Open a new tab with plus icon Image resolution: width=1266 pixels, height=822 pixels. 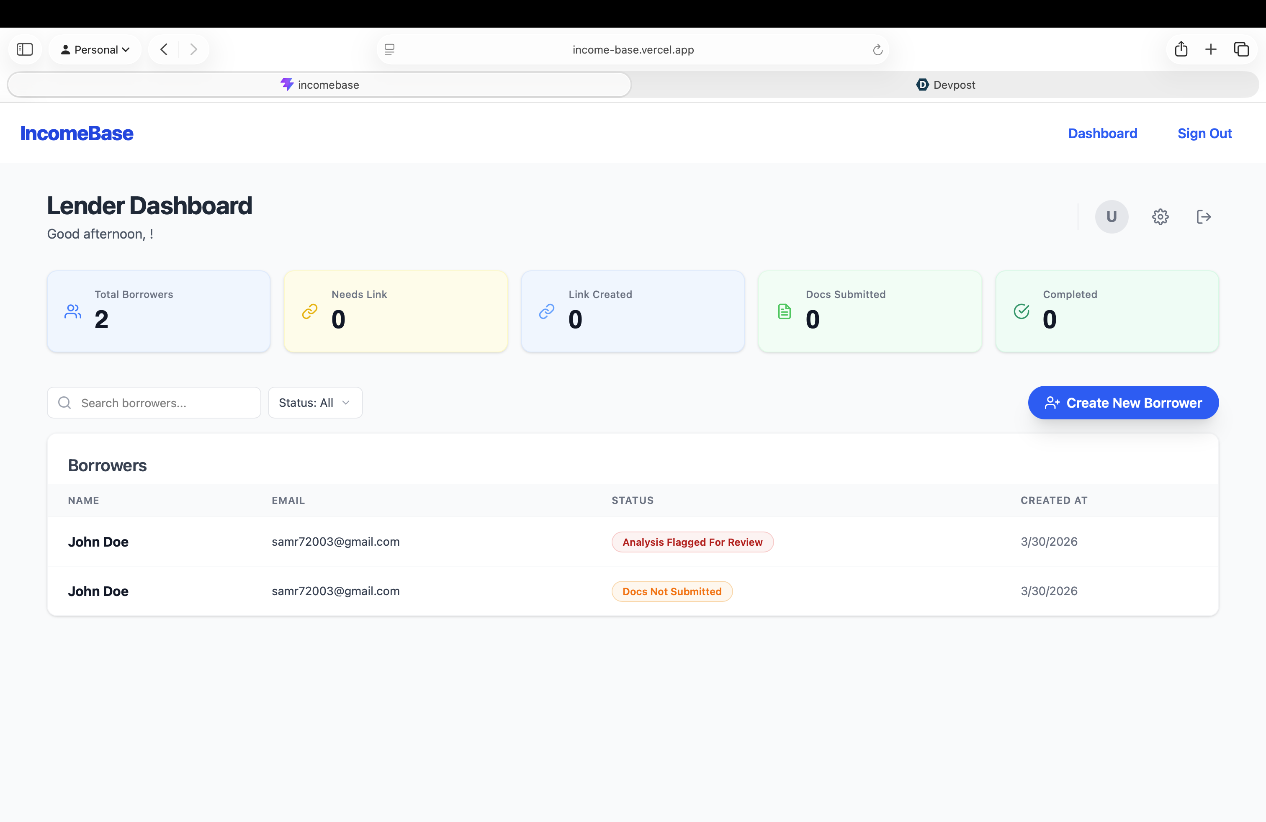coord(1211,49)
